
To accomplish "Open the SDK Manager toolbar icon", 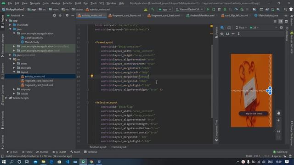I will tap(278, 9).
